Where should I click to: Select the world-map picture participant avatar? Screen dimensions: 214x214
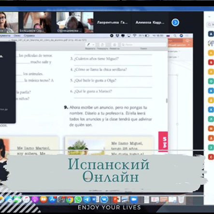[x=211, y=43]
